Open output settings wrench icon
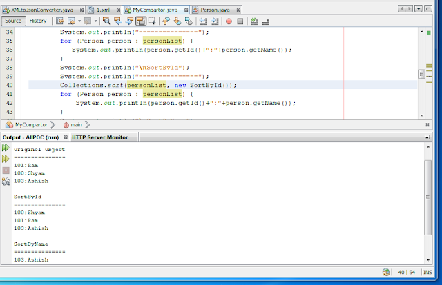Image resolution: width=442 pixels, height=285 pixels. [6, 181]
